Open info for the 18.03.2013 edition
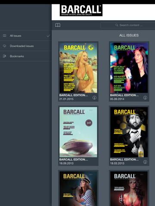Screen dimensions: 155x206 [145, 162]
